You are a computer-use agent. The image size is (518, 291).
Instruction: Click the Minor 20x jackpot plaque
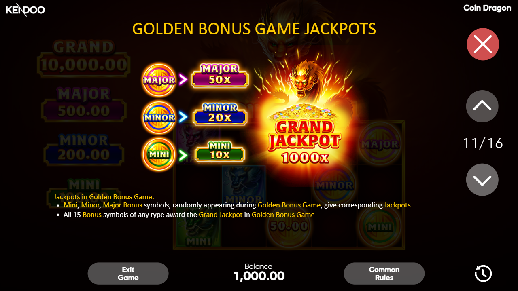coord(220,114)
